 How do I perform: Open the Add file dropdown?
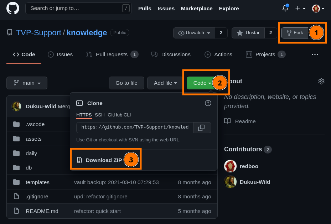pyautogui.click(x=165, y=83)
